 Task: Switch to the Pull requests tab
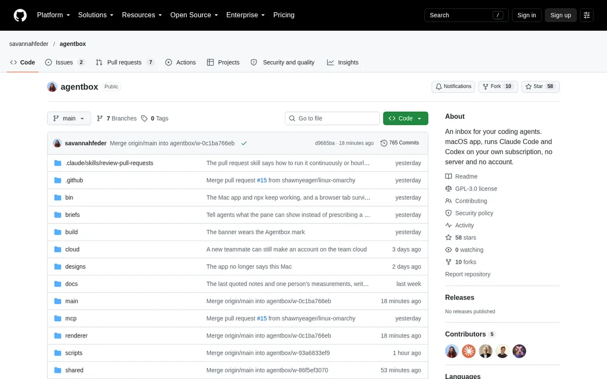(x=125, y=62)
